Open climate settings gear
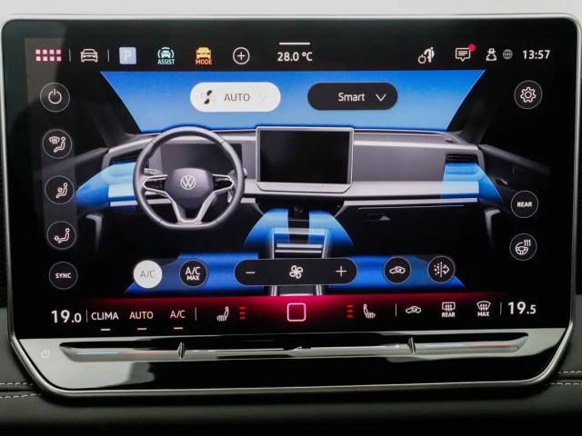 [x=527, y=94]
